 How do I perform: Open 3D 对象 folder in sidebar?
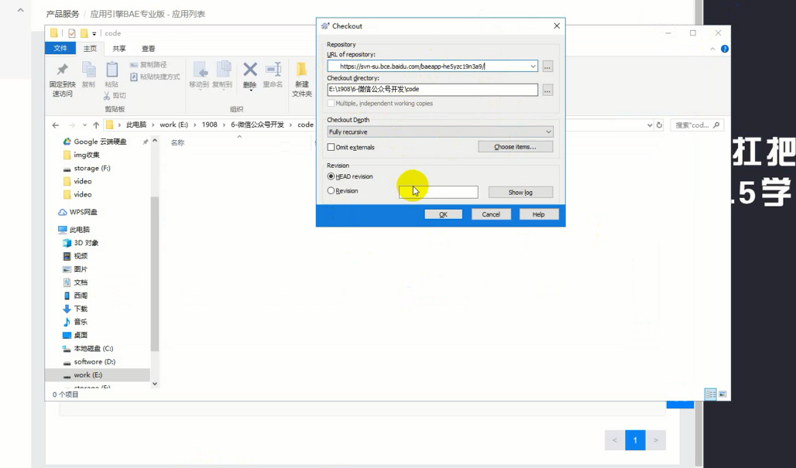pos(81,243)
